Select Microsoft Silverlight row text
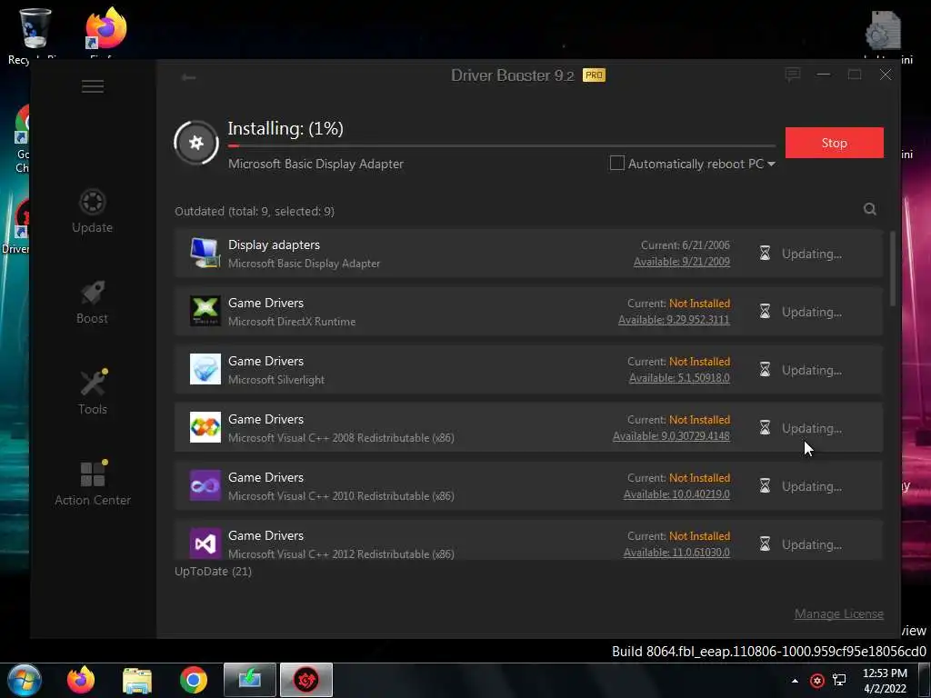 [276, 380]
